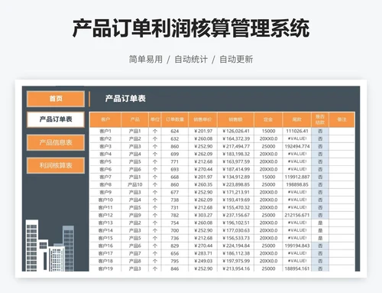Viewport: 382px width, 293px height.
Task: Click the 是 settlement cell for 客户13
Action: (320, 223)
